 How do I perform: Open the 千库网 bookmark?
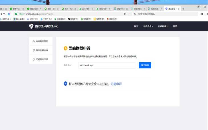tap(46, 19)
